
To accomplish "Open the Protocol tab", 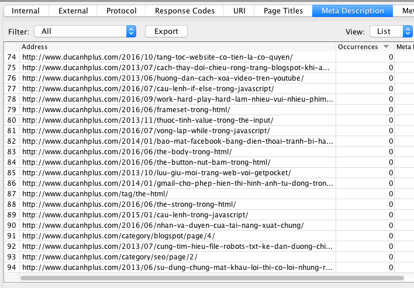I will tap(121, 11).
